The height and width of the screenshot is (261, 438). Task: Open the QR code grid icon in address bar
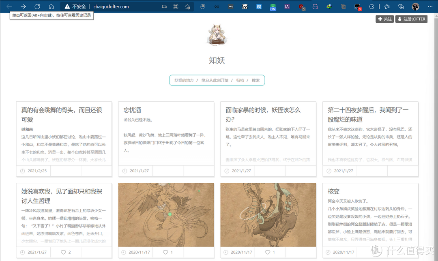[x=176, y=6]
